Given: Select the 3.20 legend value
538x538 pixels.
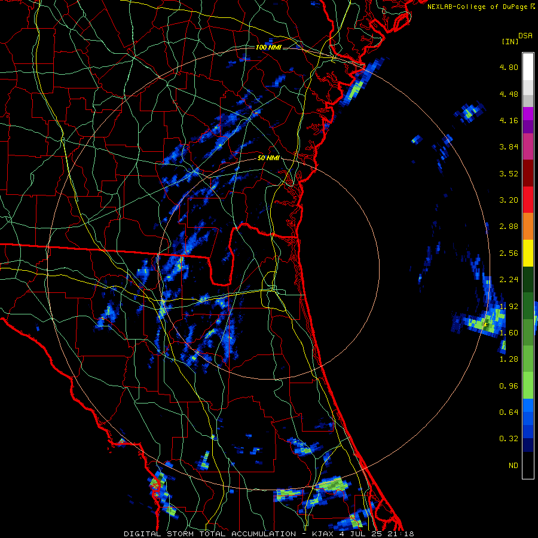Looking at the screenshot, I should point(509,200).
